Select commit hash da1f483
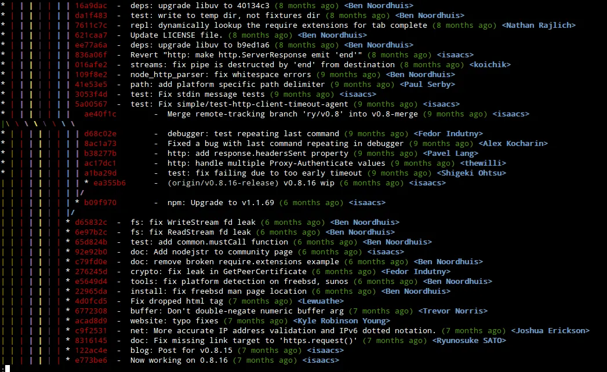 91,16
